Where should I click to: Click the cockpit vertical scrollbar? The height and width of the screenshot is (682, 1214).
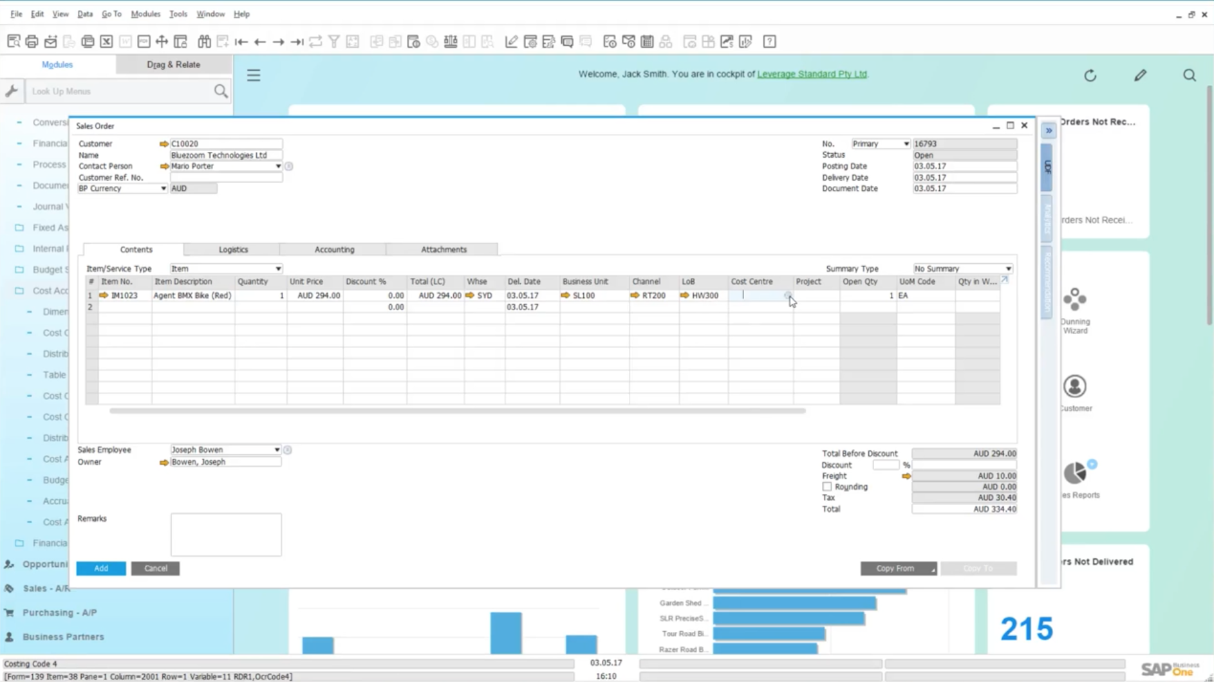(1209, 206)
